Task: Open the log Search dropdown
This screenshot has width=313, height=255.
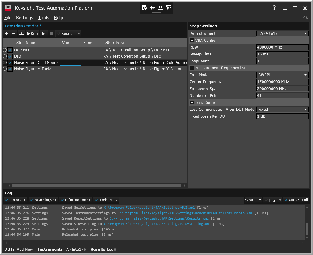Action: (253, 200)
